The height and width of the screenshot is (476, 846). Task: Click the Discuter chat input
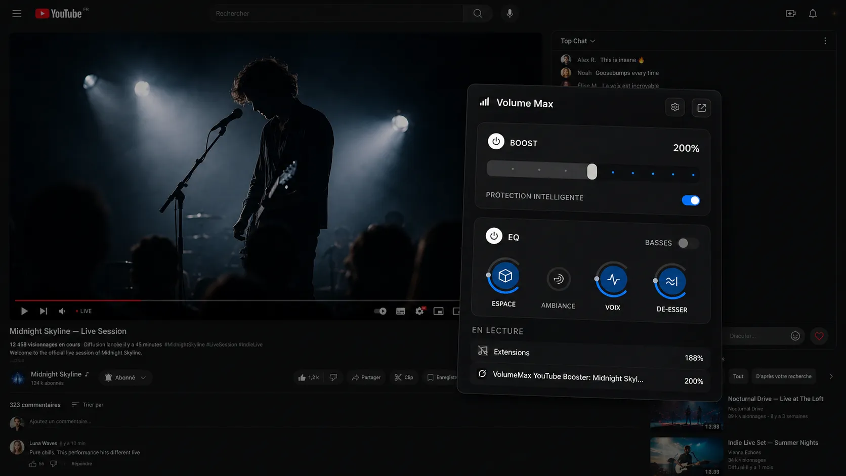point(756,336)
